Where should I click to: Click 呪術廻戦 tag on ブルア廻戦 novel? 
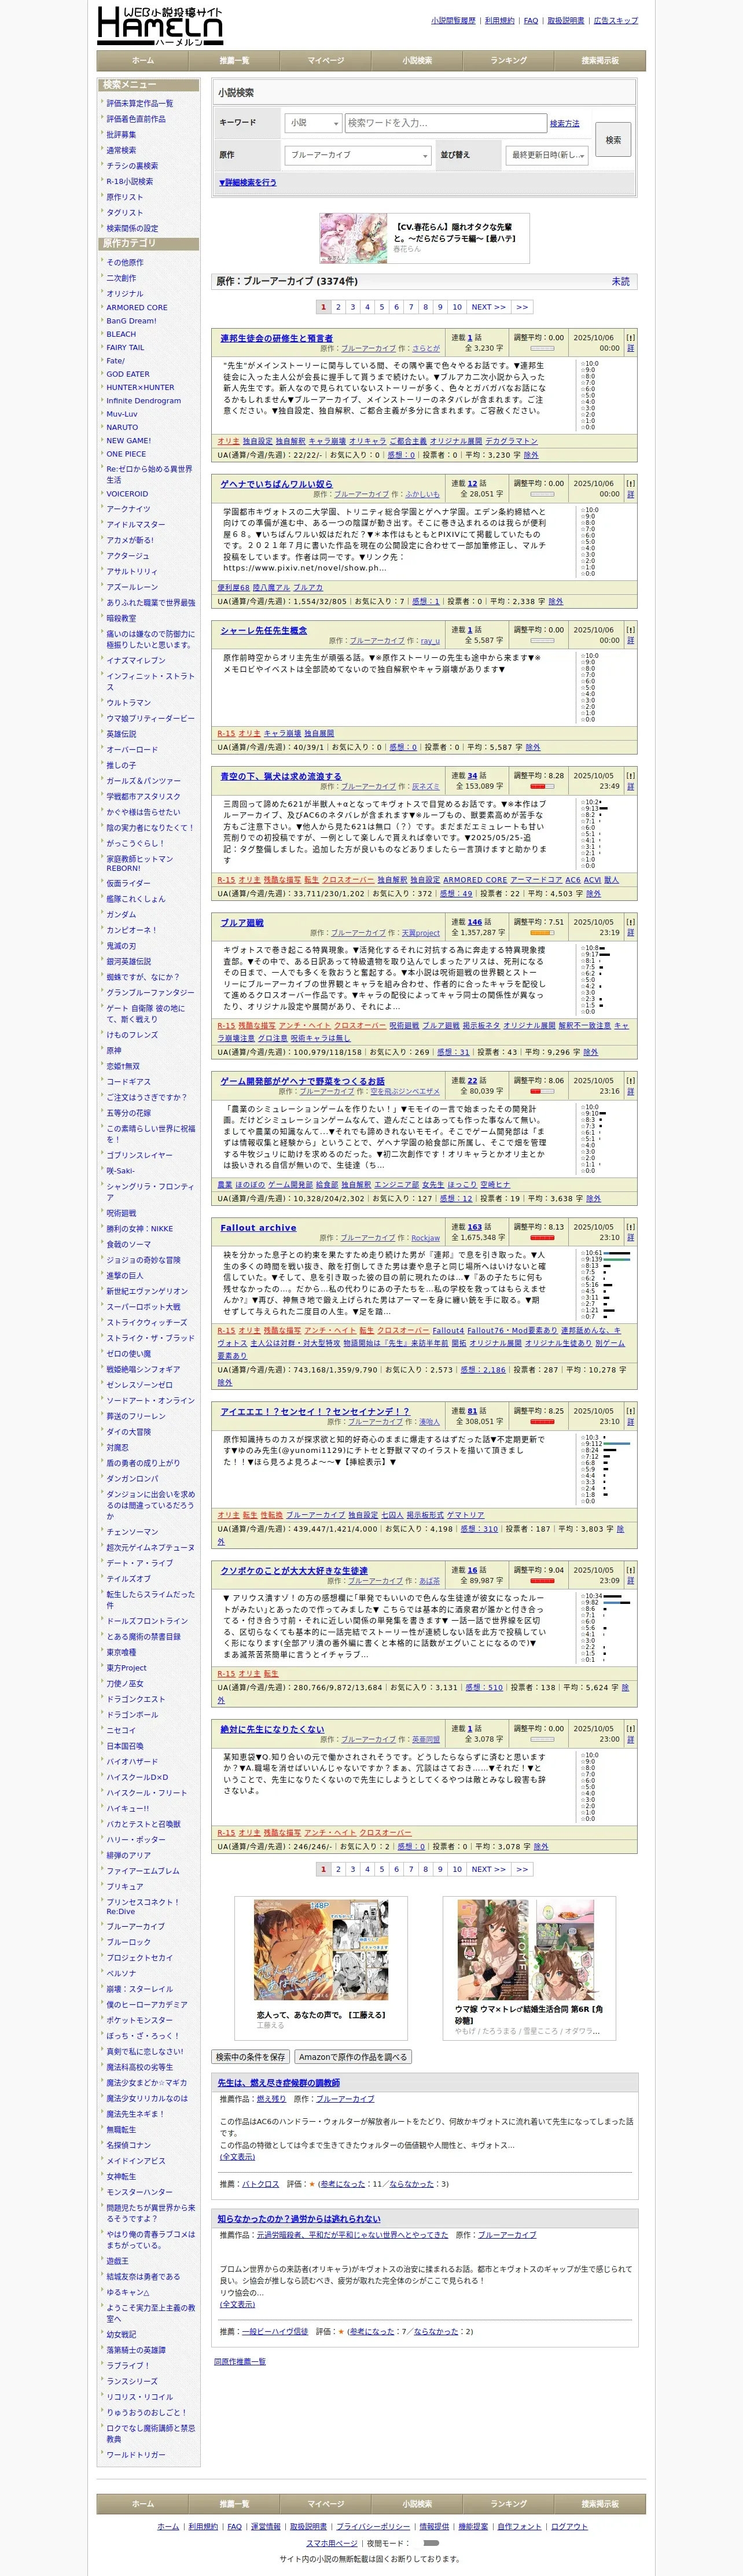click(x=404, y=1025)
